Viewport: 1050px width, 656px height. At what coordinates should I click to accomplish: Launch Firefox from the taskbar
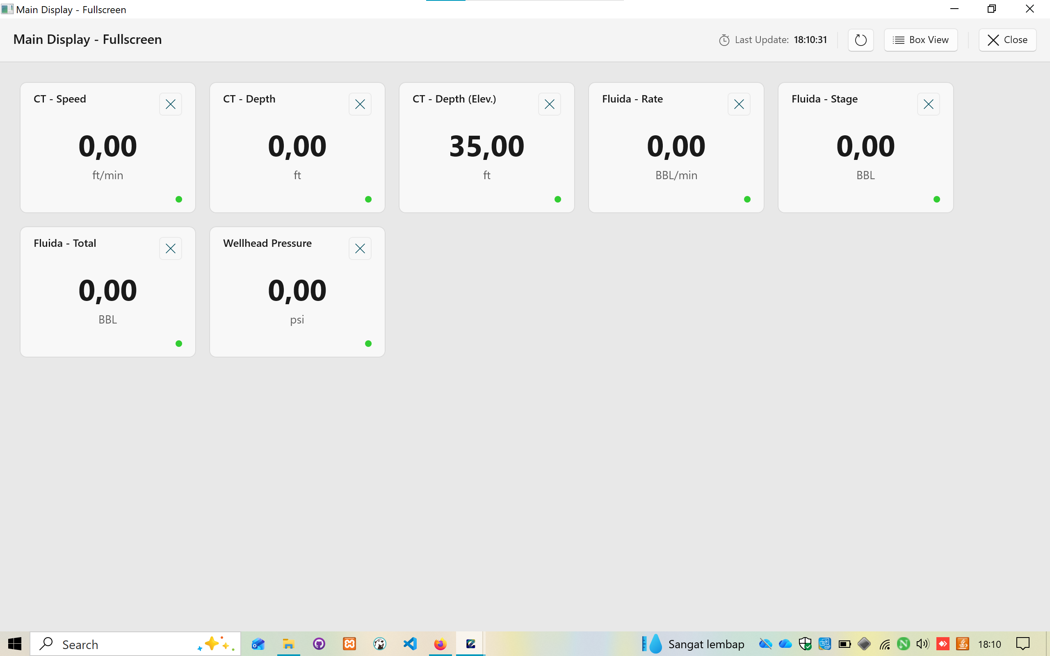[440, 644]
